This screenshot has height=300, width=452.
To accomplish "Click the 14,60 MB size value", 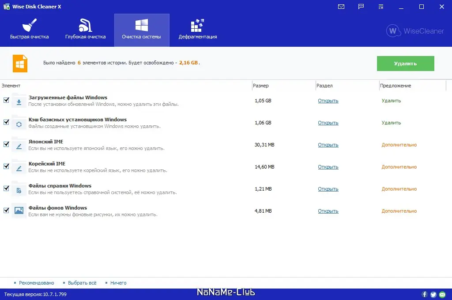I will point(264,167).
